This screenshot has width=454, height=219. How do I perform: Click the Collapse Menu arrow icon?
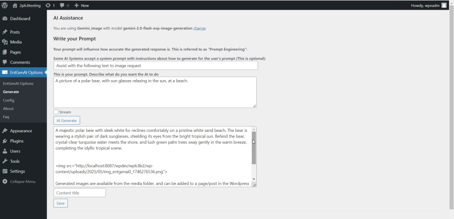4,181
